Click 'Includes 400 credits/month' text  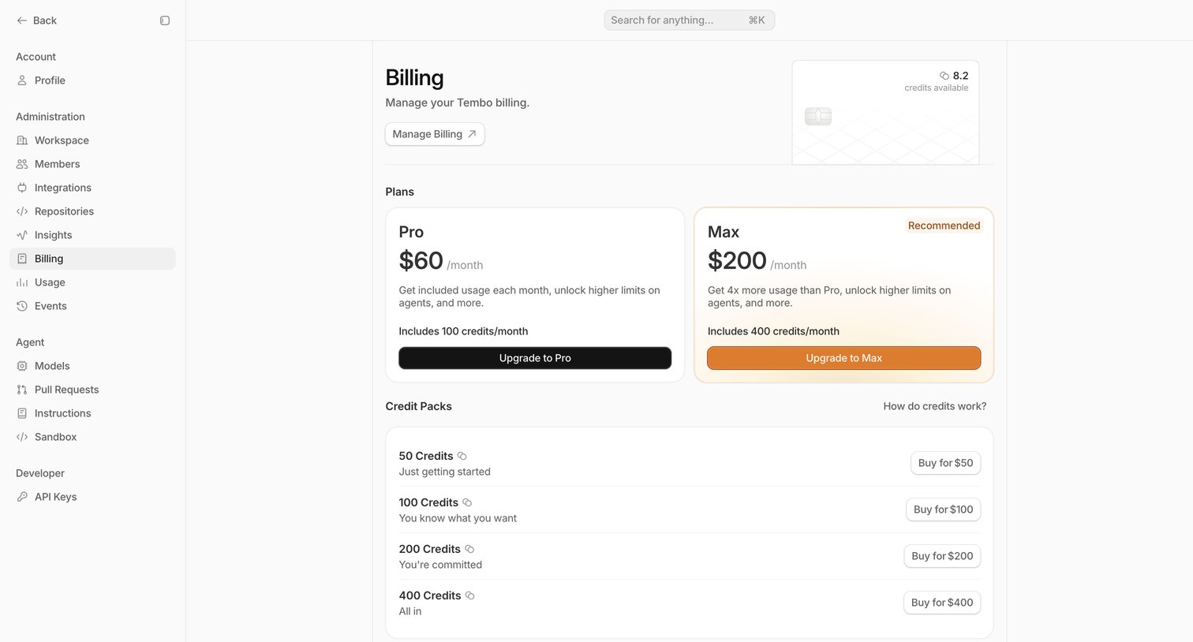coord(773,331)
